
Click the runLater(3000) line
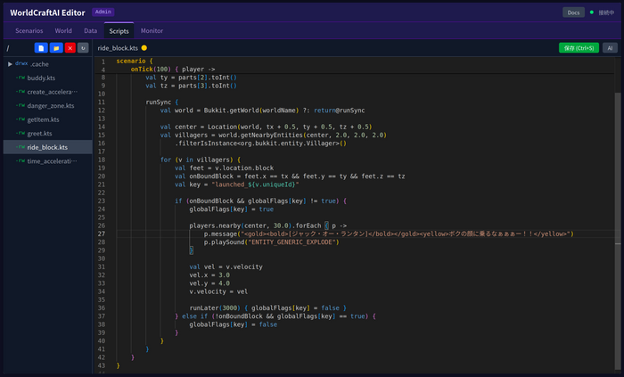coord(267,308)
